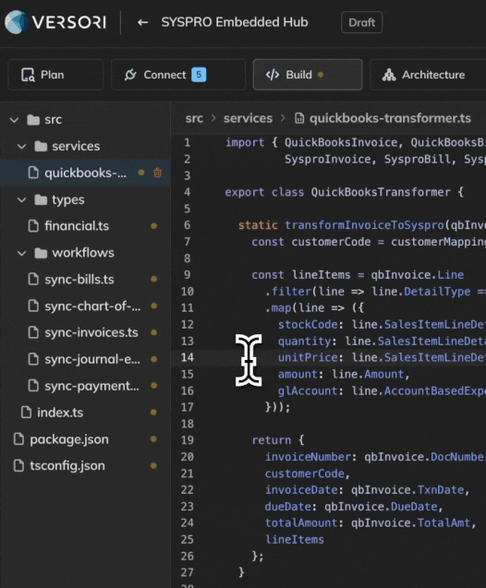Viewport: 486px width, 588px height.
Task: Click line number 1 in gutter
Action: coord(188,143)
